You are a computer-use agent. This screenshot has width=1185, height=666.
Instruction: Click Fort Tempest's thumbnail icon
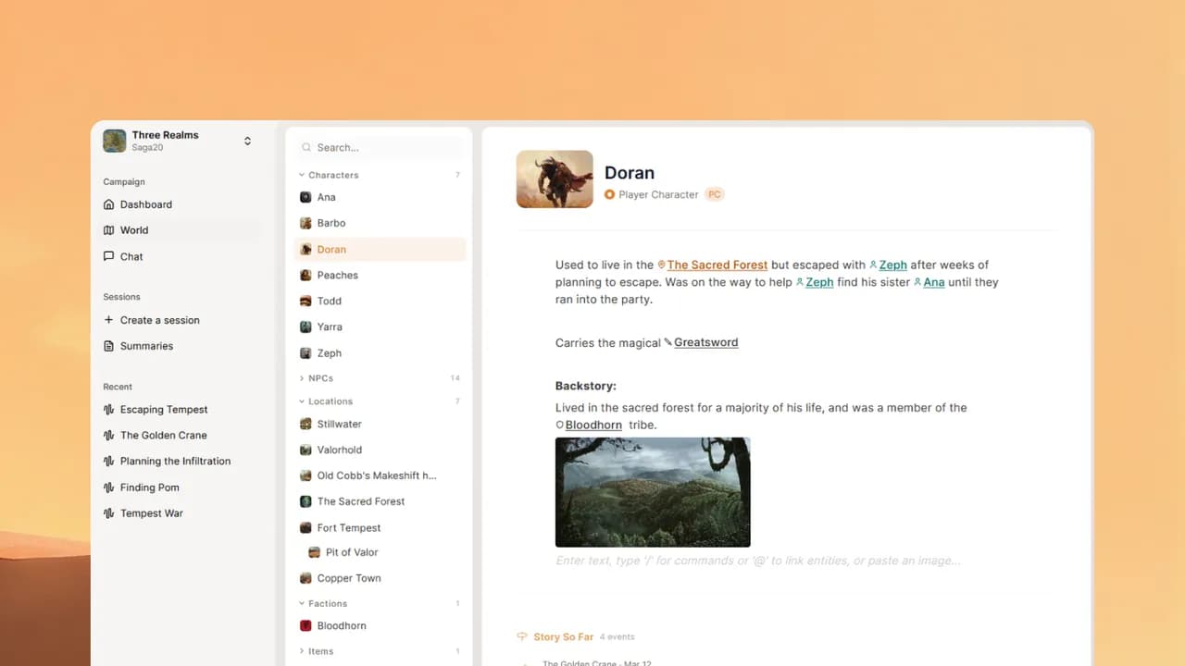coord(306,527)
